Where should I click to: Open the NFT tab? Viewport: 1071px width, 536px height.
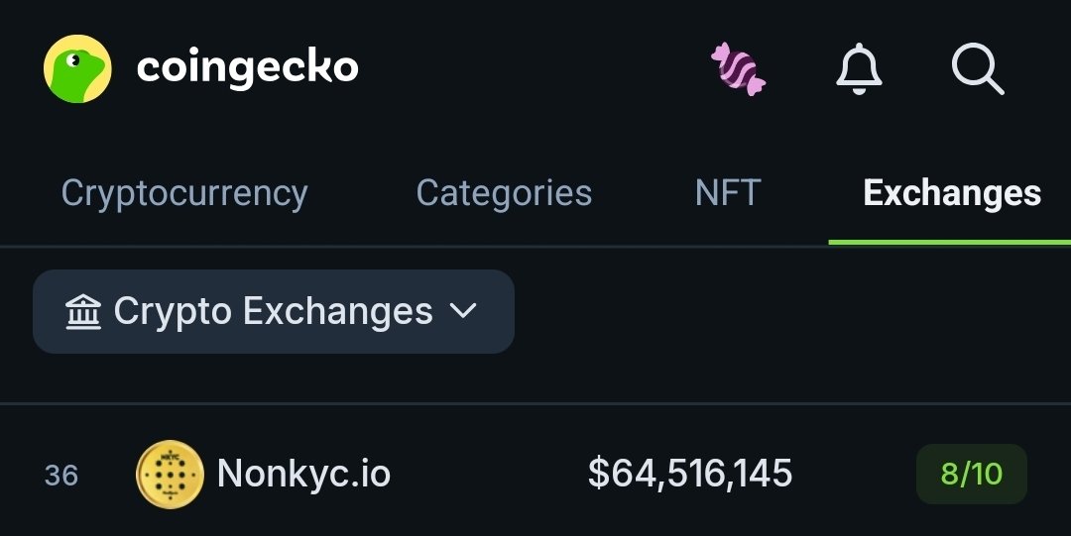728,193
